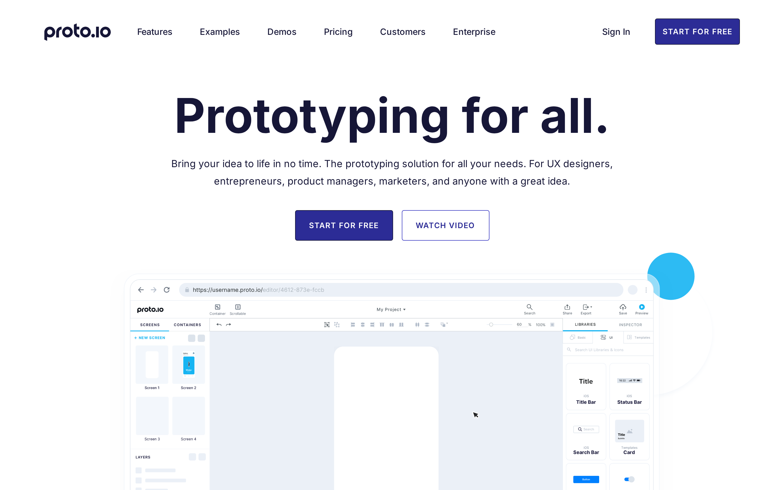Click the iOS Title Bar component card

[x=586, y=386]
